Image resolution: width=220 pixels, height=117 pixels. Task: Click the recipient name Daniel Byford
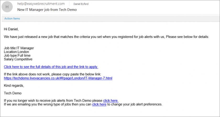pyautogui.click(x=81, y=4)
